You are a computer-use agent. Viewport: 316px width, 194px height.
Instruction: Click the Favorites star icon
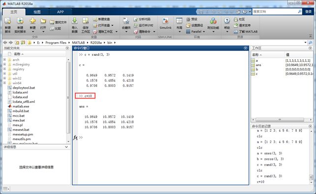pyautogui.click(x=126, y=21)
